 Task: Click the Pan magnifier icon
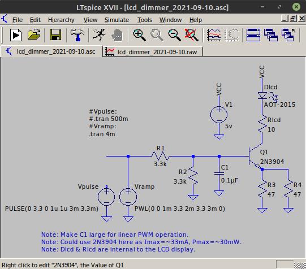[x=157, y=35]
